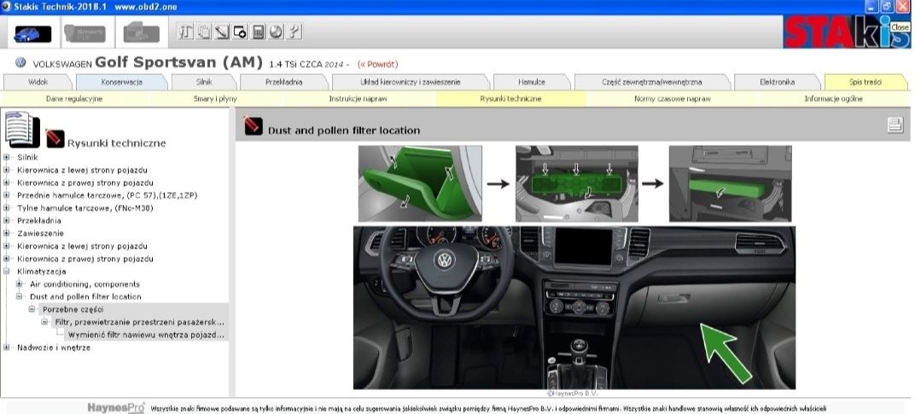Click the copy documents toolbar icon
Image resolution: width=921 pixels, height=414 pixels.
click(x=203, y=32)
